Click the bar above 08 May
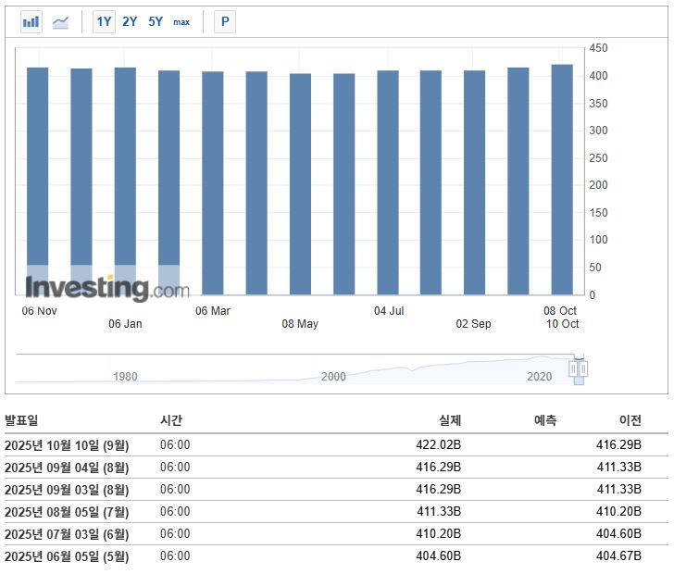The image size is (674, 574). [x=300, y=184]
